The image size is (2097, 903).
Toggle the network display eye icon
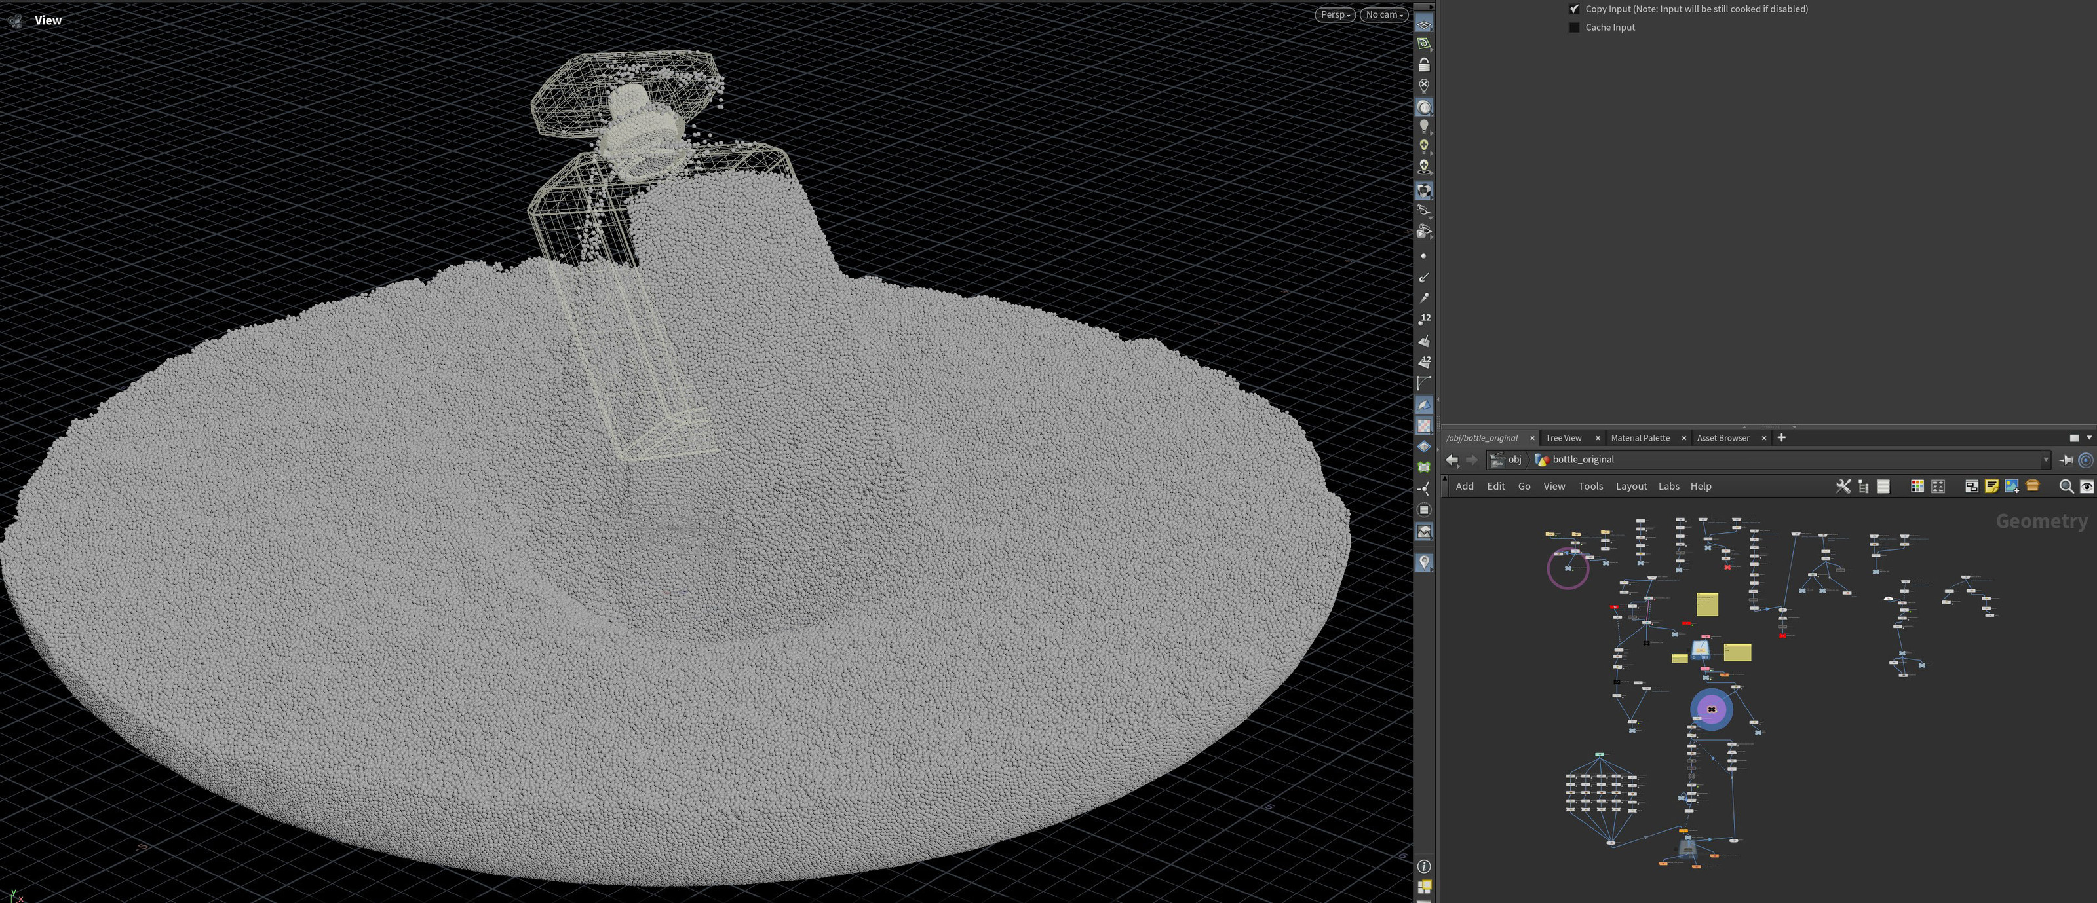[x=2087, y=486]
